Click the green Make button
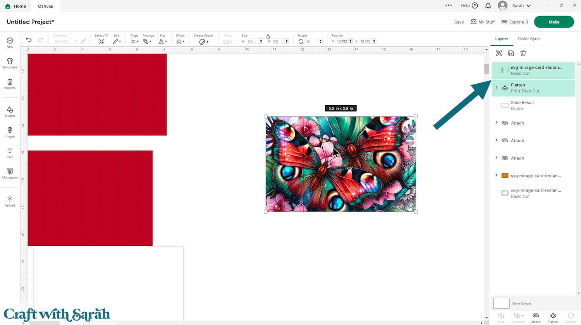581x325 pixels. (x=553, y=22)
